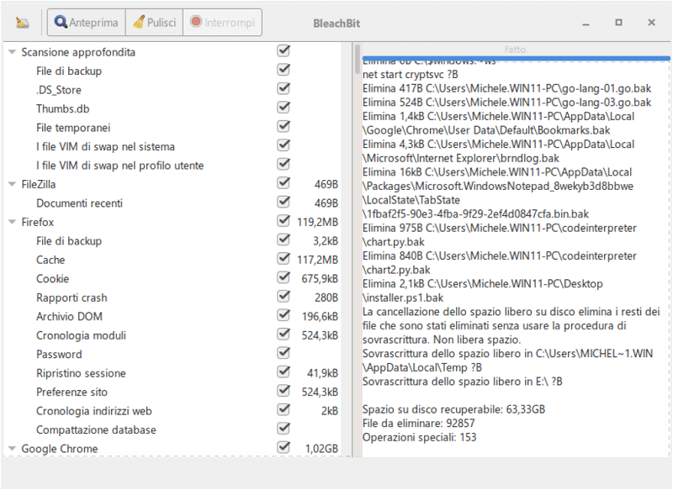Uncheck the Archivio DOM checkbox
Image resolution: width=673 pixels, height=490 pixels.
284,315
